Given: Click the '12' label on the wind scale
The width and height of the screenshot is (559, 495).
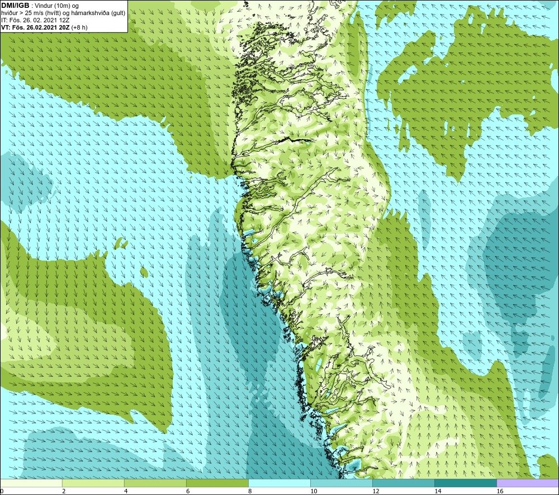Looking at the screenshot, I should pos(376,492).
